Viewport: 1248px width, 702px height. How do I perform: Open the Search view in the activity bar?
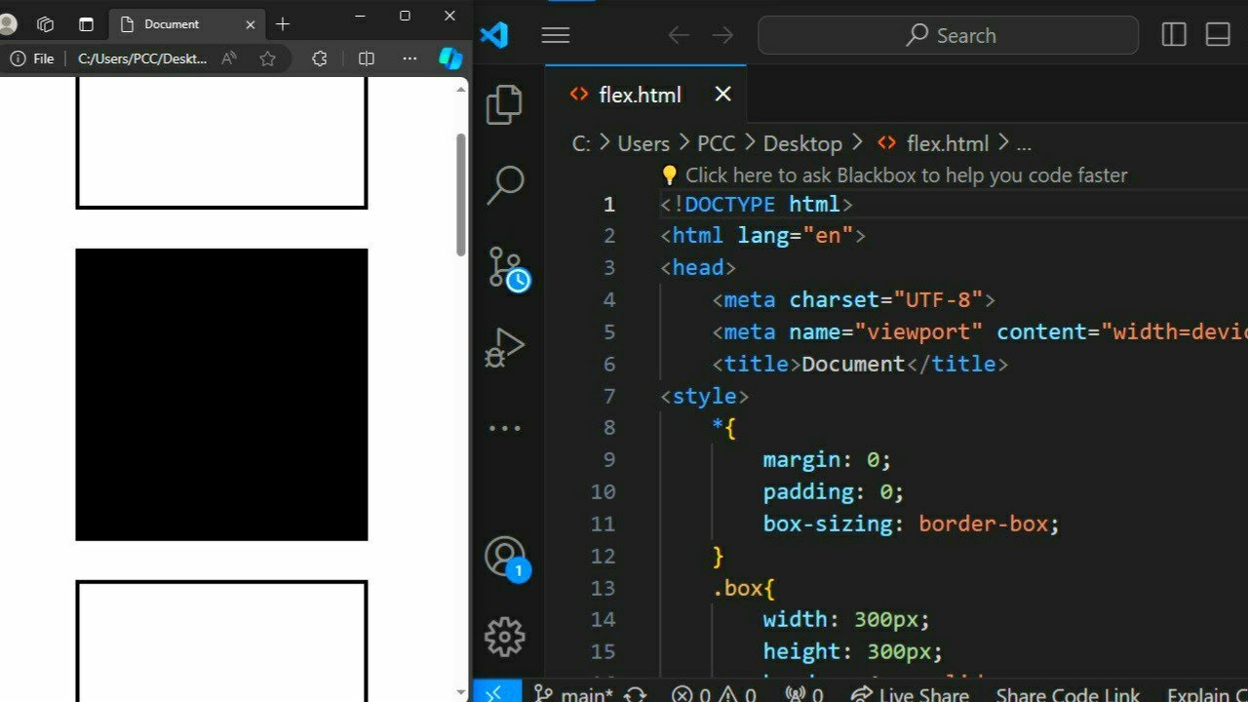coord(505,184)
